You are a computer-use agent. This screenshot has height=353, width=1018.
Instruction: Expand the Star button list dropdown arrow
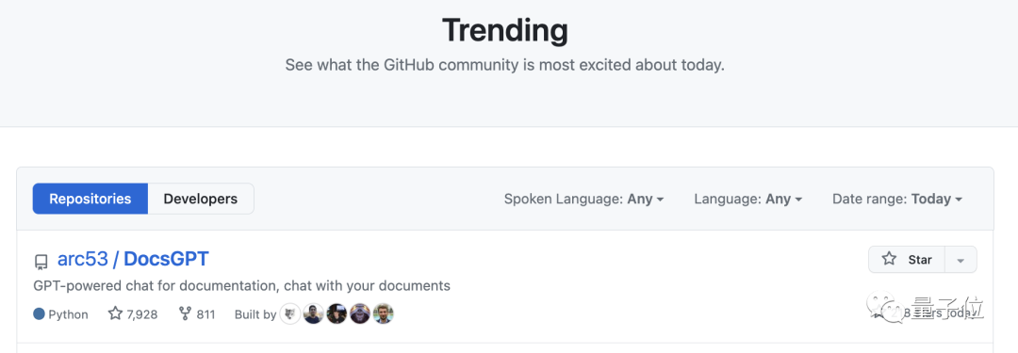[961, 260]
